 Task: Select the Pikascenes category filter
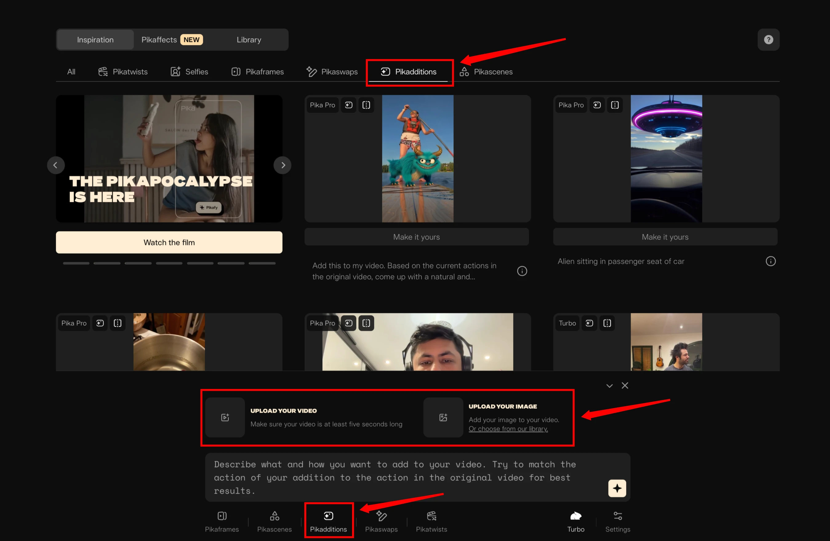tap(486, 71)
